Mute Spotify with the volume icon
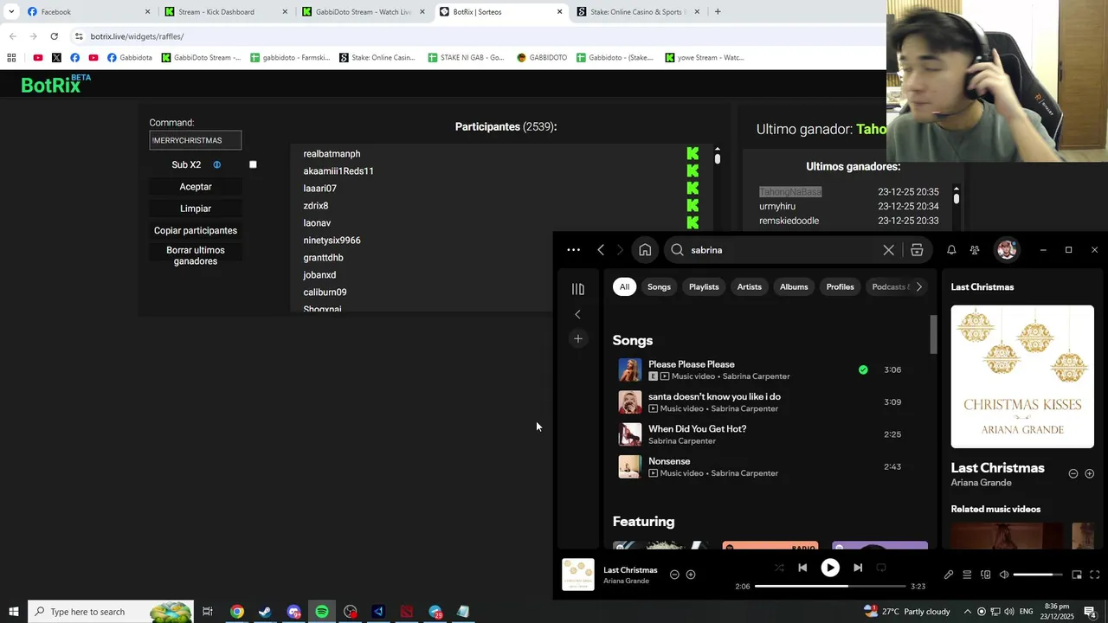Image resolution: width=1108 pixels, height=623 pixels. pos(1004,575)
